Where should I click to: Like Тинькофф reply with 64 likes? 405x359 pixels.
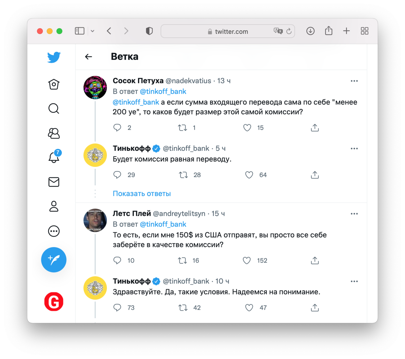pos(249,175)
